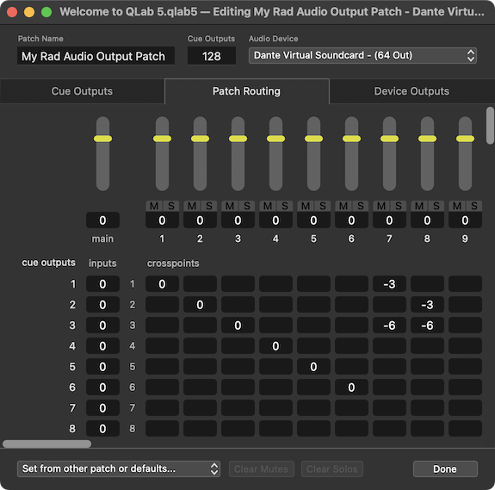
Task: Click the Done button
Action: [x=445, y=468]
